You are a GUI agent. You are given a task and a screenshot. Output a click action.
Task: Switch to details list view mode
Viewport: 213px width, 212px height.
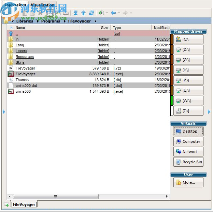tap(50, 13)
